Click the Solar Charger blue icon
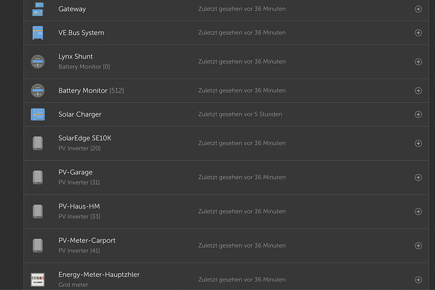 tap(38, 114)
